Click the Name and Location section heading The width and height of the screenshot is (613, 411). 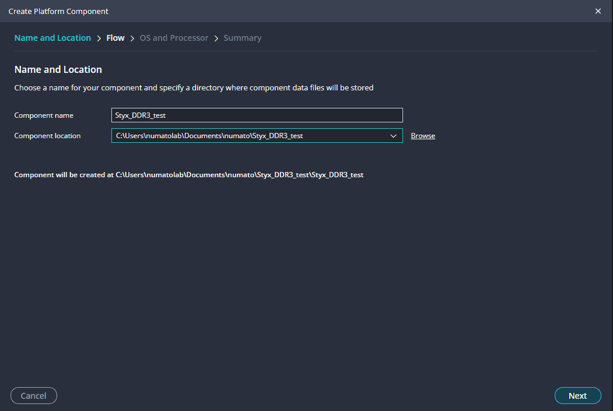point(58,69)
